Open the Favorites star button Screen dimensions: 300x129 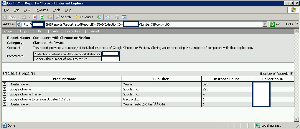coord(84,17)
